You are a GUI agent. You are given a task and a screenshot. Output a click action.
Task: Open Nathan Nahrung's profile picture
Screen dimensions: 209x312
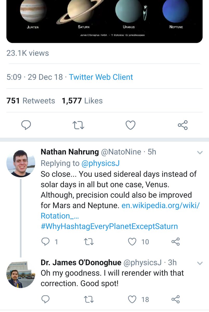coord(21,163)
